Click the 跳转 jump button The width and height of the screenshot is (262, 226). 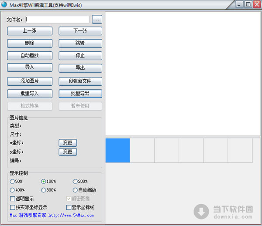tap(80, 44)
